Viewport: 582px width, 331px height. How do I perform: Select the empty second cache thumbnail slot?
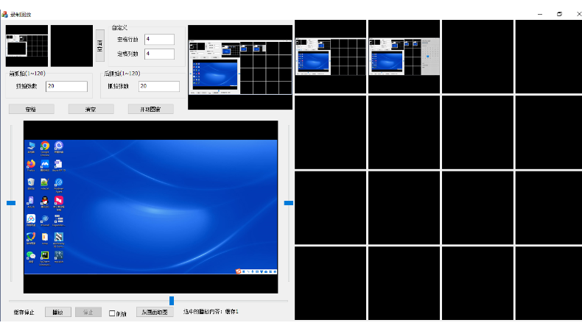(x=71, y=46)
